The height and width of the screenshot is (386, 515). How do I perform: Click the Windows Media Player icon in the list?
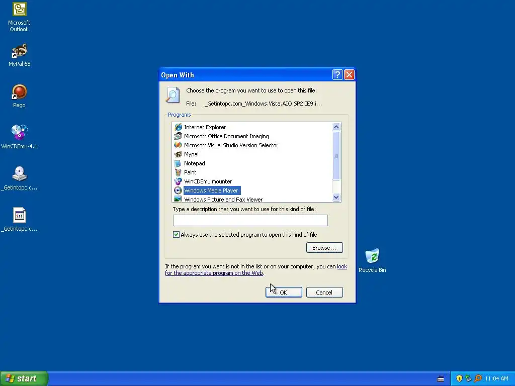pyautogui.click(x=178, y=190)
